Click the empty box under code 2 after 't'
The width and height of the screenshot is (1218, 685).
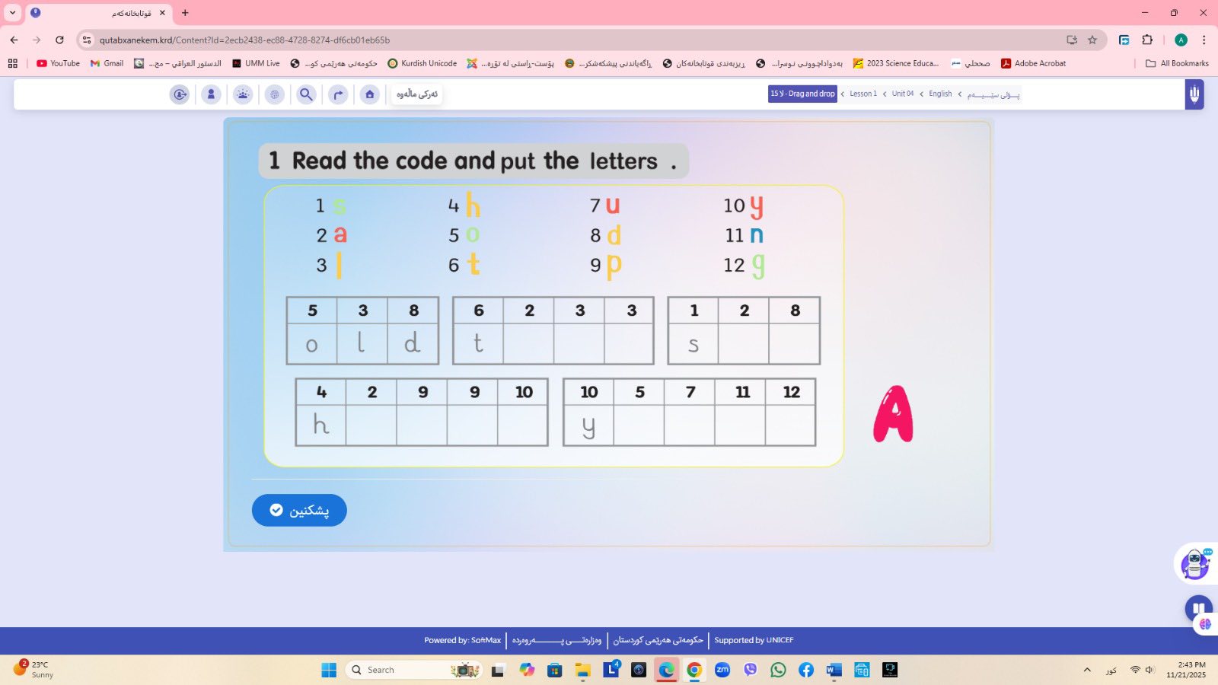(x=528, y=343)
